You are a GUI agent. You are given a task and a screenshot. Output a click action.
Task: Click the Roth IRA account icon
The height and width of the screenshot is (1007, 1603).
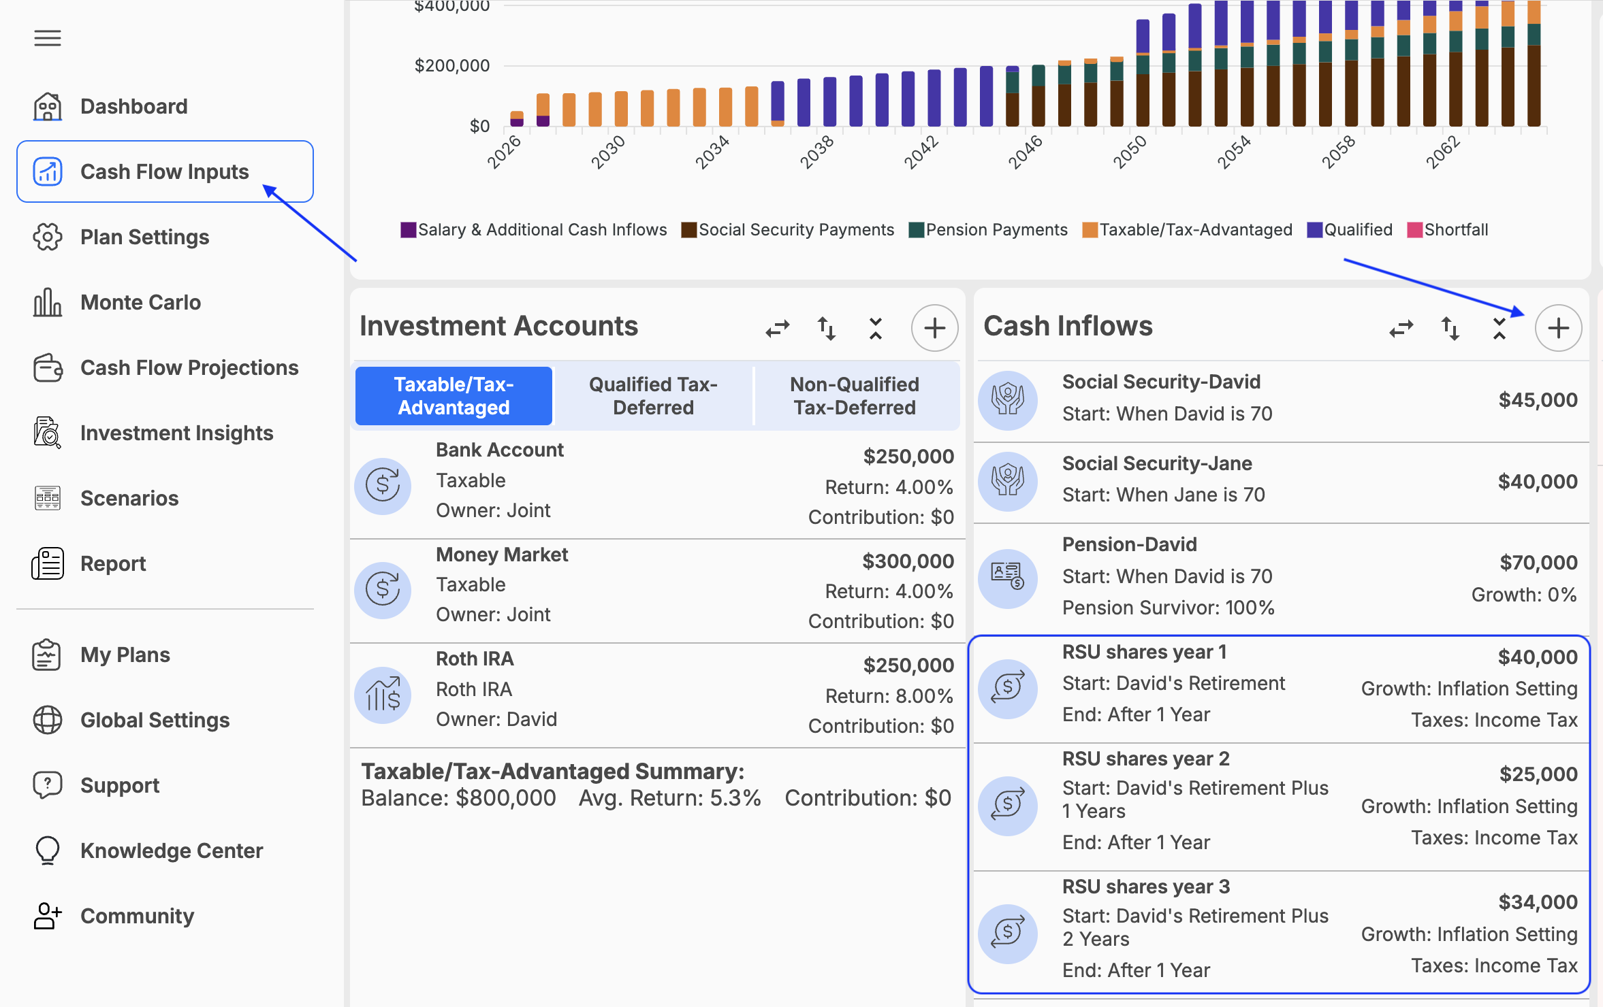(x=383, y=695)
